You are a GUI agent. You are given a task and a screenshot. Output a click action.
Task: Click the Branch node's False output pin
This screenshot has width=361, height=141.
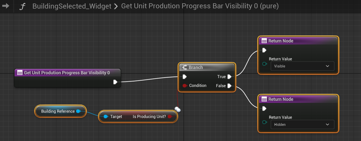pyautogui.click(x=229, y=86)
